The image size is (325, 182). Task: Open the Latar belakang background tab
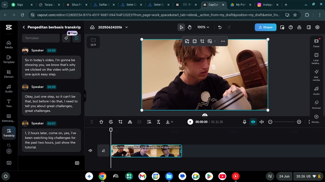316,58
